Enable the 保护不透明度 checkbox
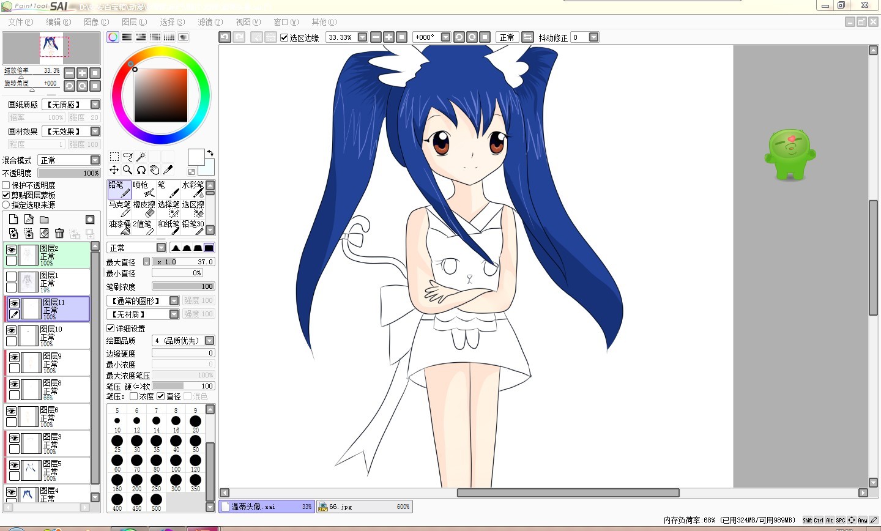This screenshot has width=881, height=531. (6, 185)
